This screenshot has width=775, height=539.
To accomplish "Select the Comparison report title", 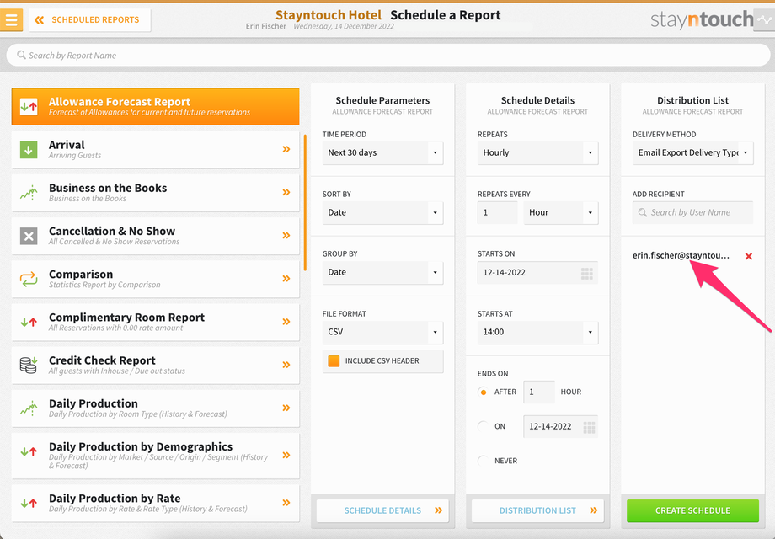I will click(x=81, y=275).
